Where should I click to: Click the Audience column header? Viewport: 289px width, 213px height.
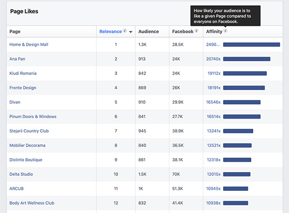[x=148, y=32]
